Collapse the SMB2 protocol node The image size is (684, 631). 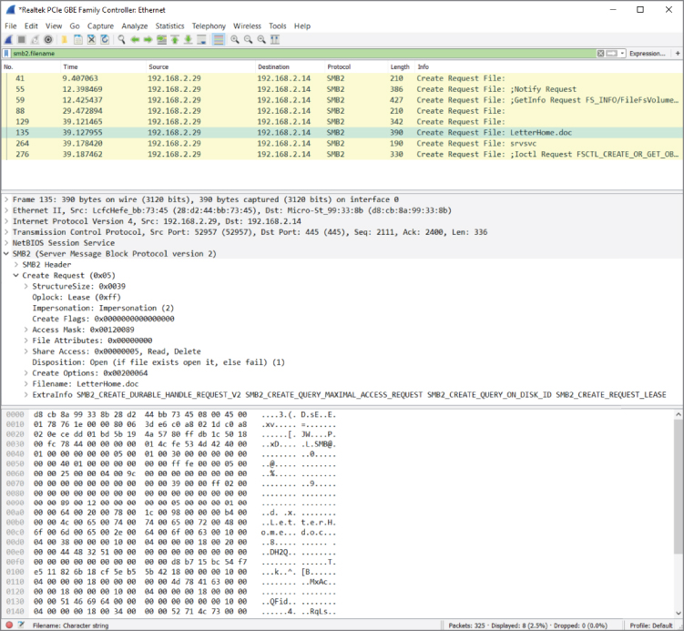point(6,254)
